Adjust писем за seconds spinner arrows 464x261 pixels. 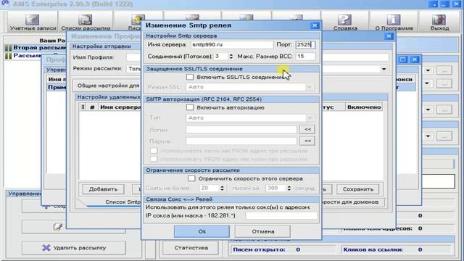289,188
